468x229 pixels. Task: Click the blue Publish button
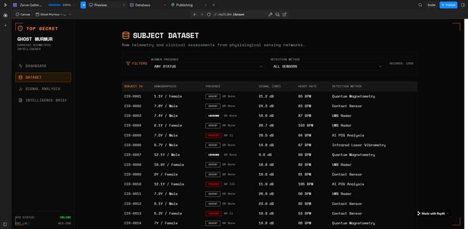[448, 5]
